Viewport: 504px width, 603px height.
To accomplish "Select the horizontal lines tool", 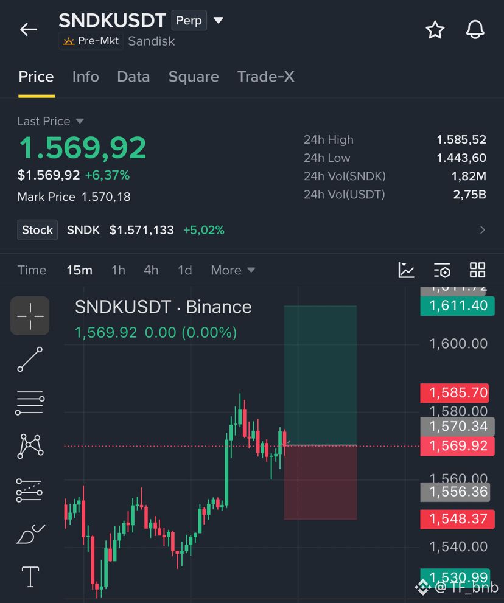I will [30, 403].
